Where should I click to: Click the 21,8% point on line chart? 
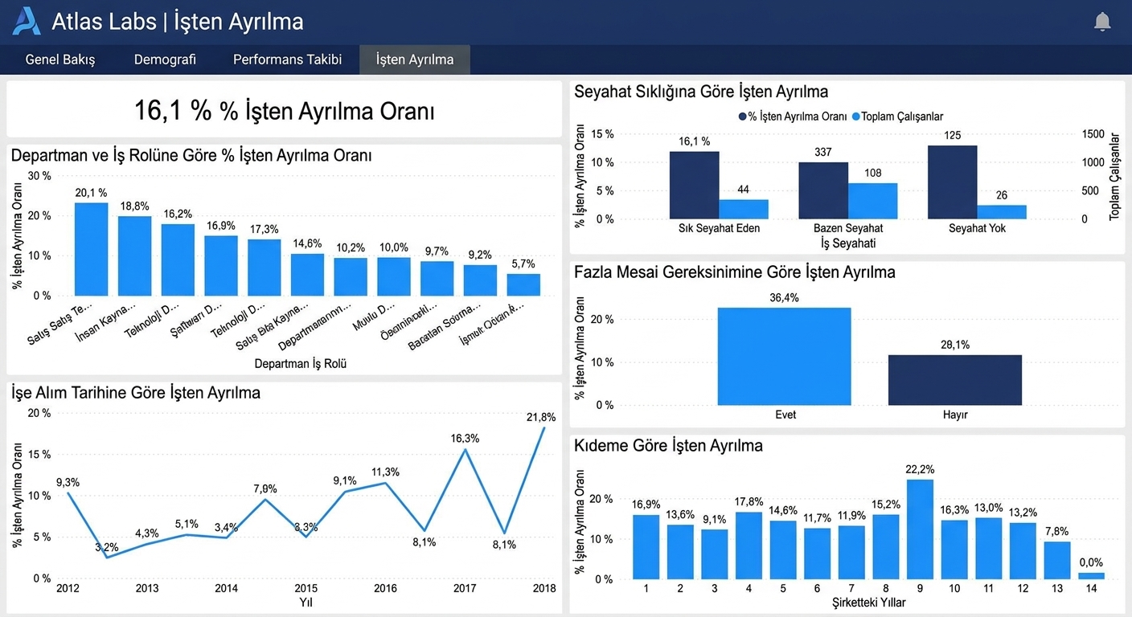point(544,428)
